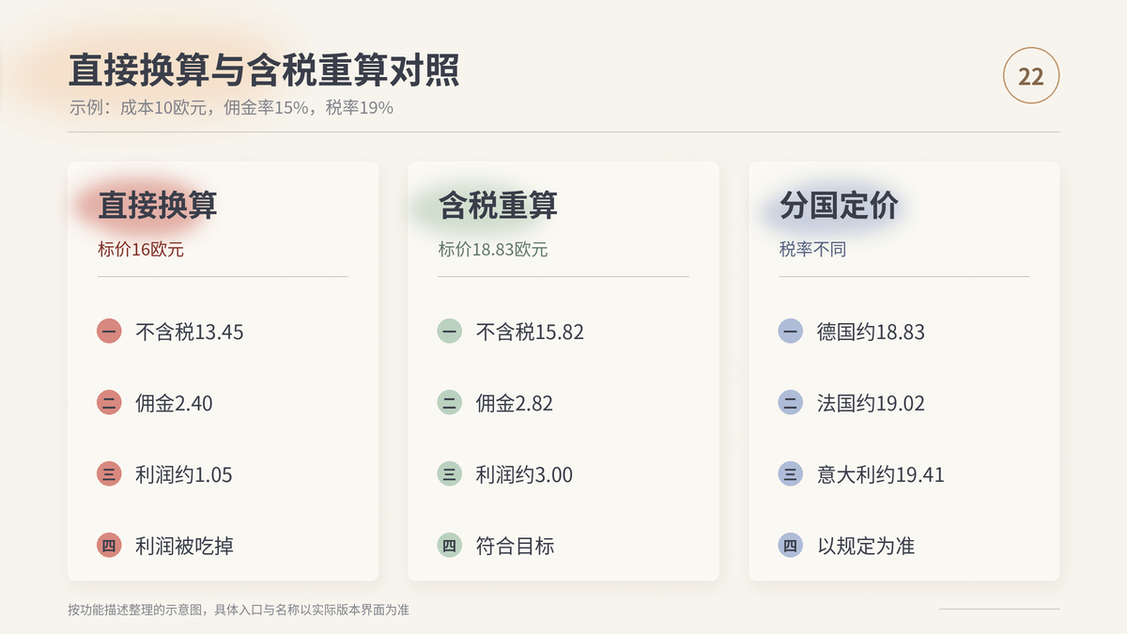Select the text 利润约3.00
The height and width of the screenshot is (634, 1127).
pyautogui.click(x=524, y=474)
